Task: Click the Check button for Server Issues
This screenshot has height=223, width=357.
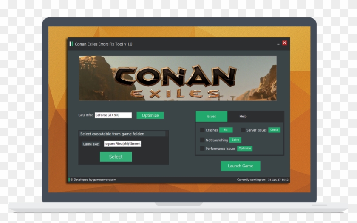Action: click(275, 130)
